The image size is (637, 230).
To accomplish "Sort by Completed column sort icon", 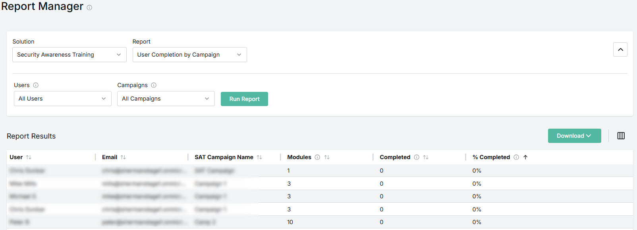I will (426, 157).
